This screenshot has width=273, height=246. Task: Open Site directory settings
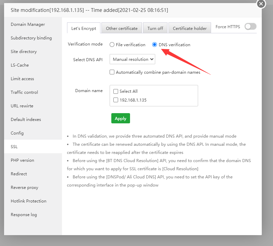click(x=33, y=51)
